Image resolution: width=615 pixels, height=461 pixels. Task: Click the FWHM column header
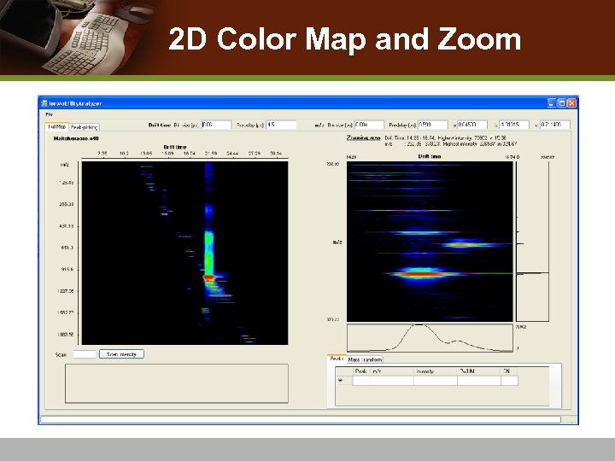tap(479, 371)
